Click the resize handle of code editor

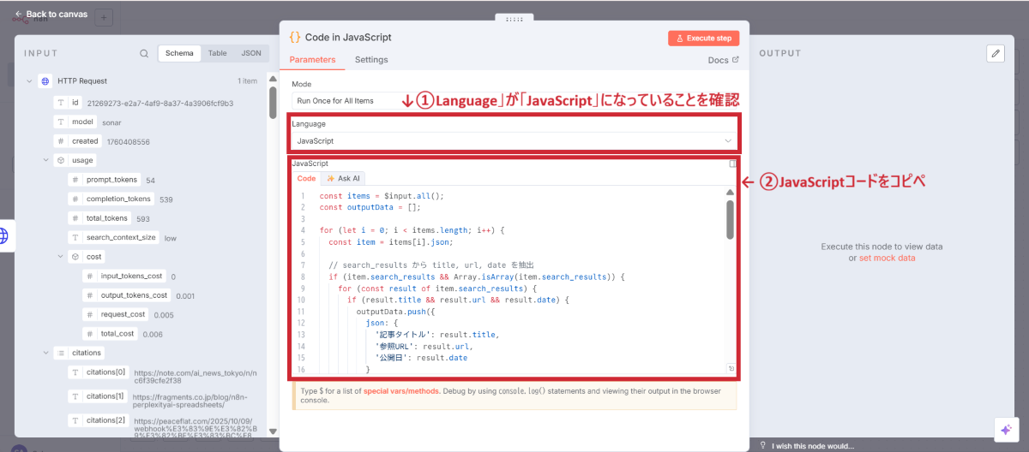[x=731, y=369]
